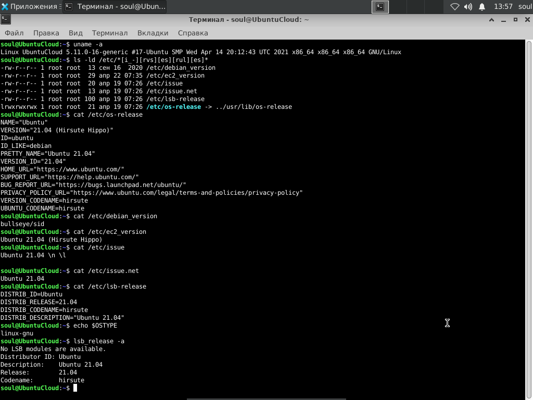Click the 'echo $OSTYPE' command text
This screenshot has height=400, width=533.
pyautogui.click(x=95, y=326)
